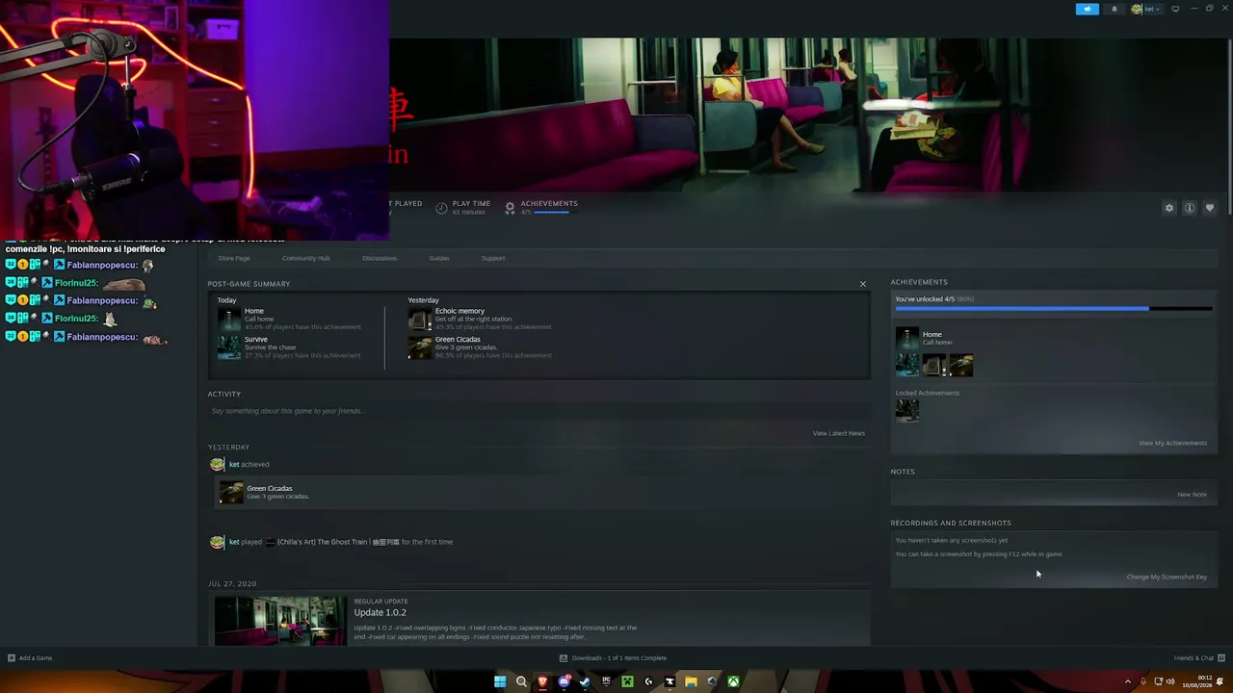Create a New Note
Screen dimensions: 1233x693
(x=1192, y=495)
